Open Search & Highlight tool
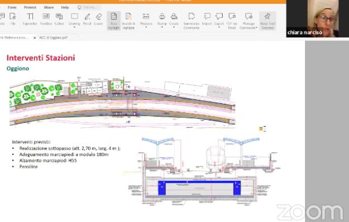 point(128,21)
